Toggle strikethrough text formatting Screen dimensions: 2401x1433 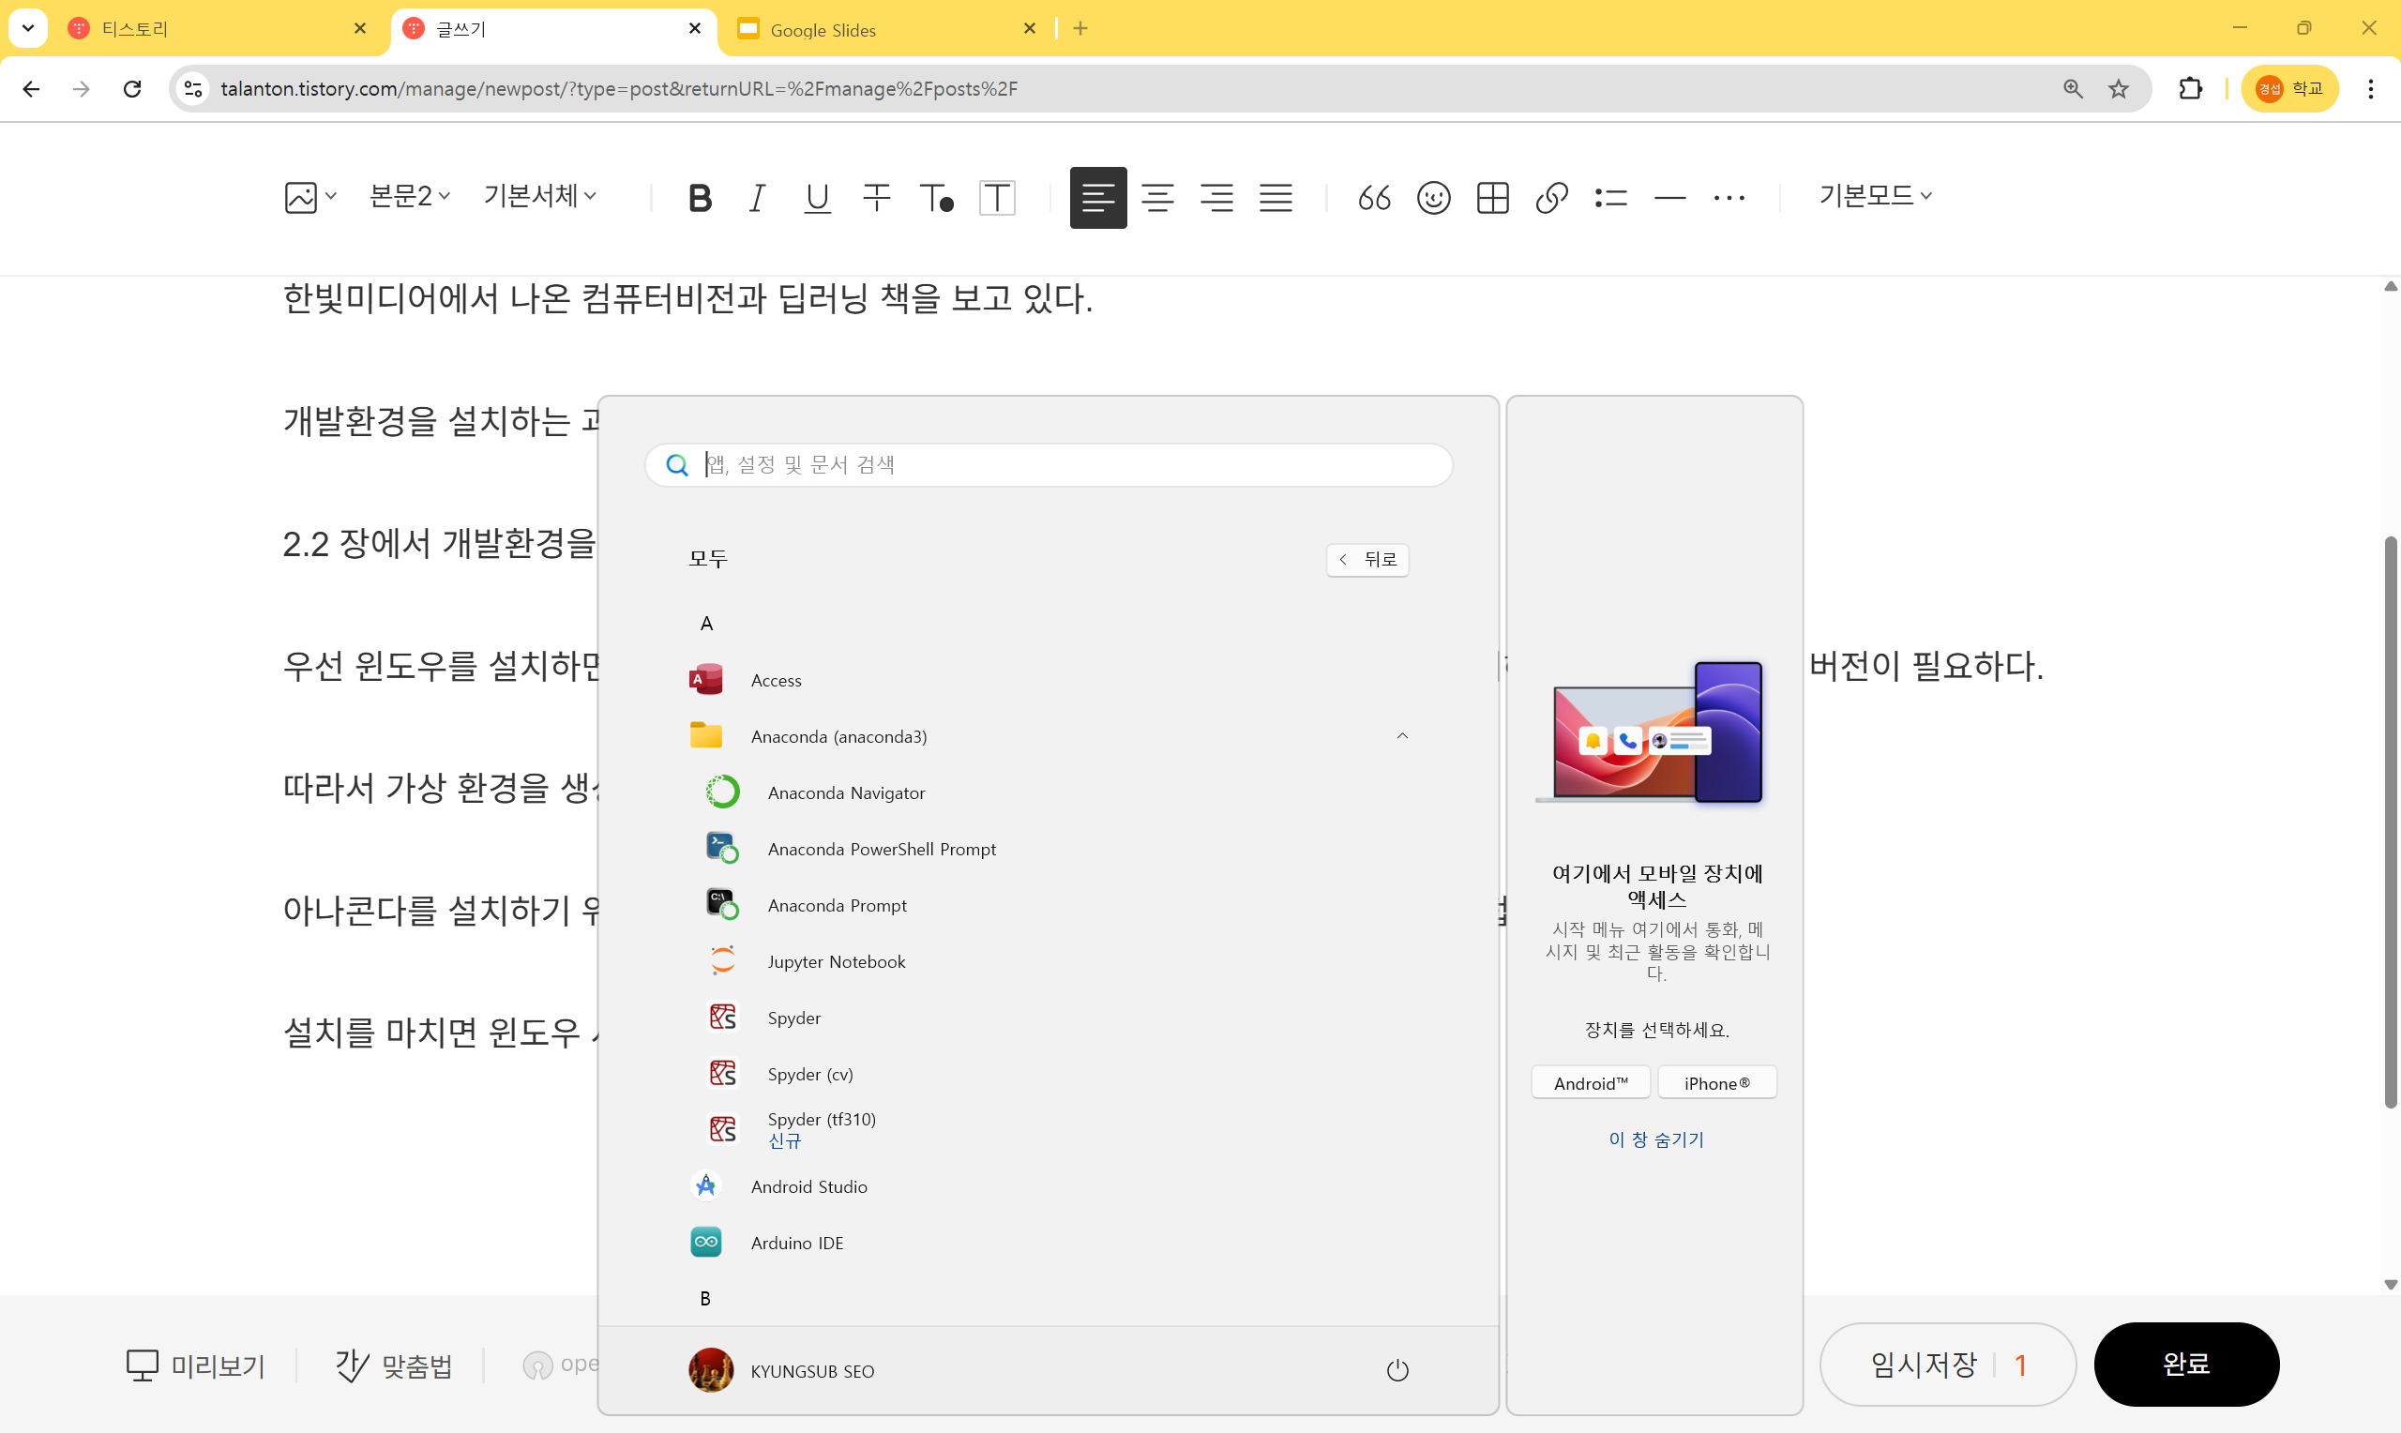(877, 198)
